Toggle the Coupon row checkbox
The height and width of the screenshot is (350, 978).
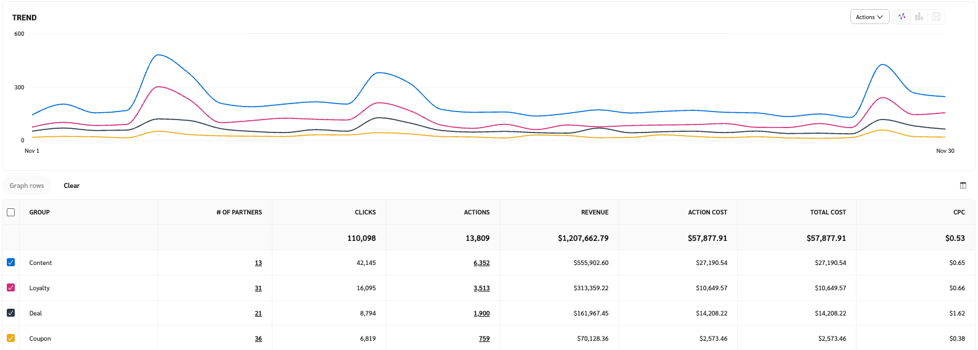[x=10, y=338]
